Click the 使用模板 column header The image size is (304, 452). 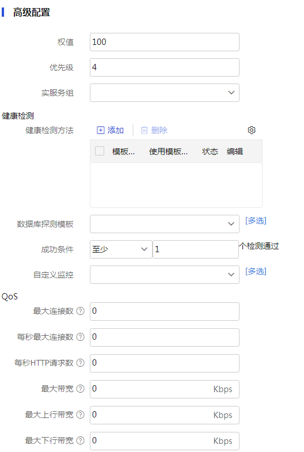(168, 151)
